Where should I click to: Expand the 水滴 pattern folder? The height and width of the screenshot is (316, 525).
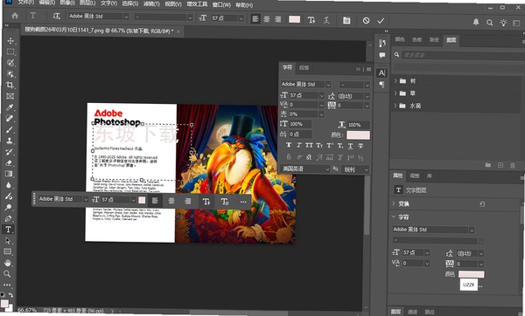395,106
